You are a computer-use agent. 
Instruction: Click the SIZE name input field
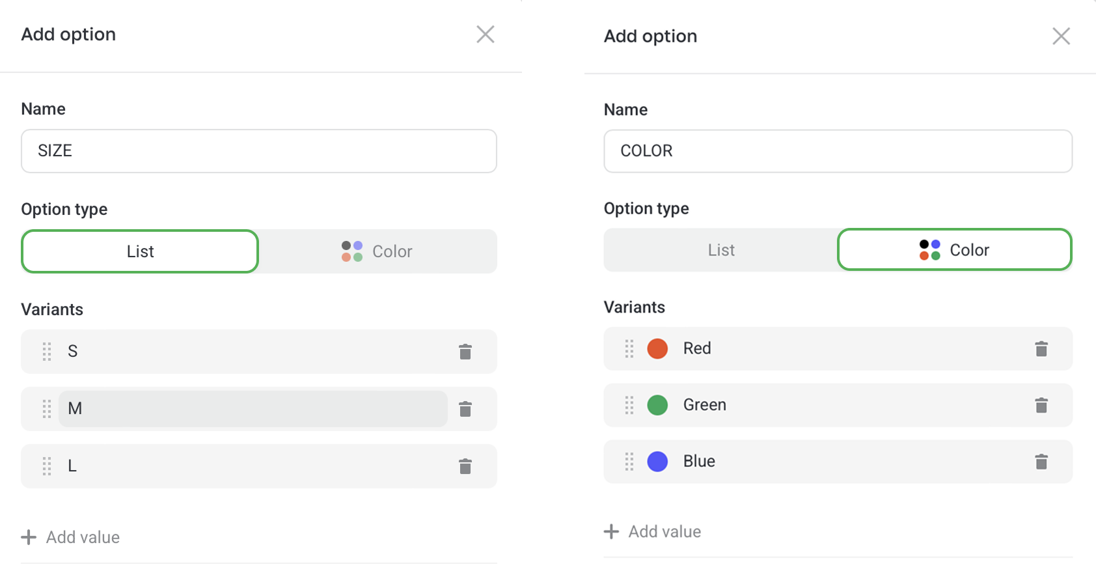click(259, 151)
